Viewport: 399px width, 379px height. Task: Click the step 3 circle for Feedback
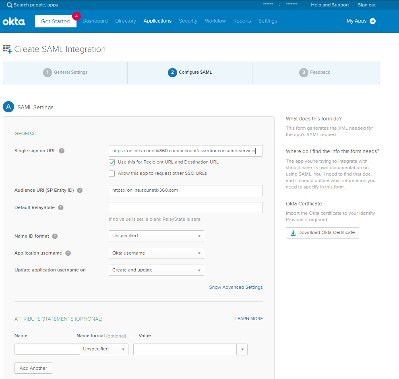click(x=304, y=72)
